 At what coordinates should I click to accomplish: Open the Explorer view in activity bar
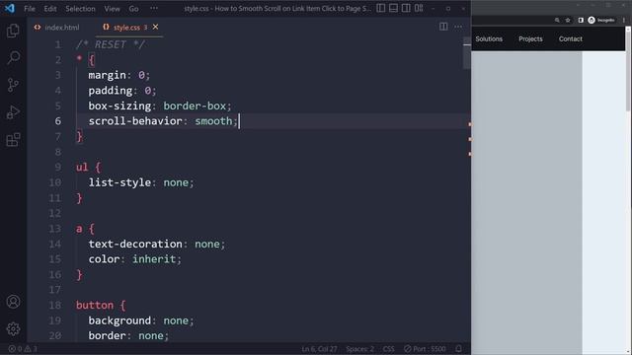click(x=13, y=31)
